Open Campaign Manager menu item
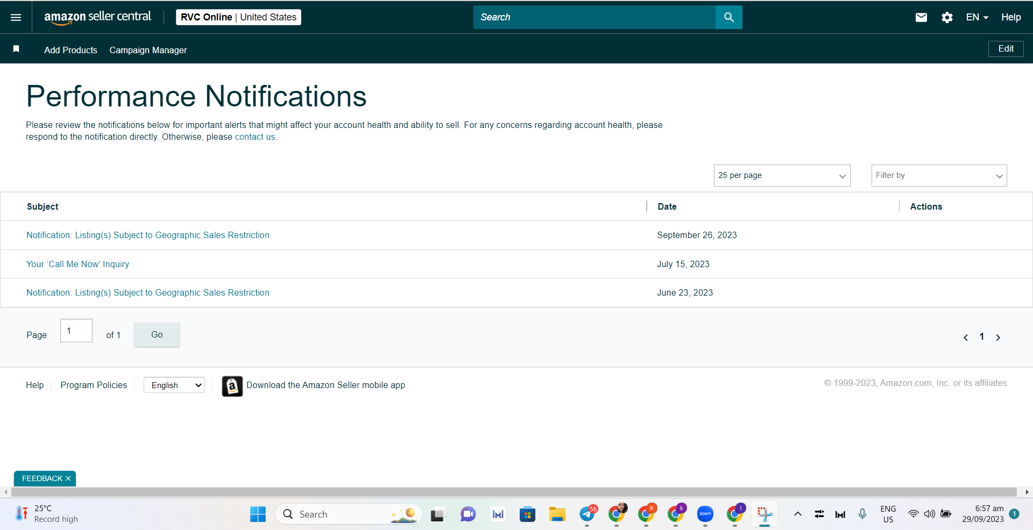 coord(148,50)
